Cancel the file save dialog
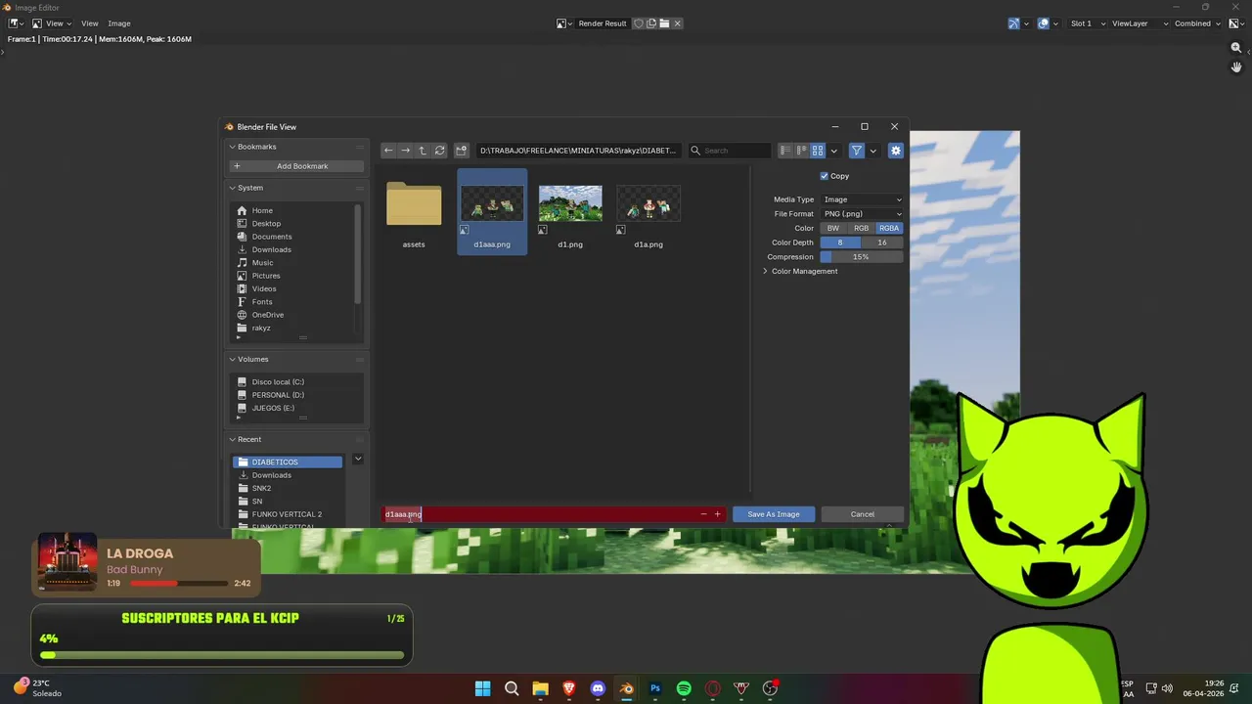Viewport: 1252px width, 704px height. coord(862,514)
